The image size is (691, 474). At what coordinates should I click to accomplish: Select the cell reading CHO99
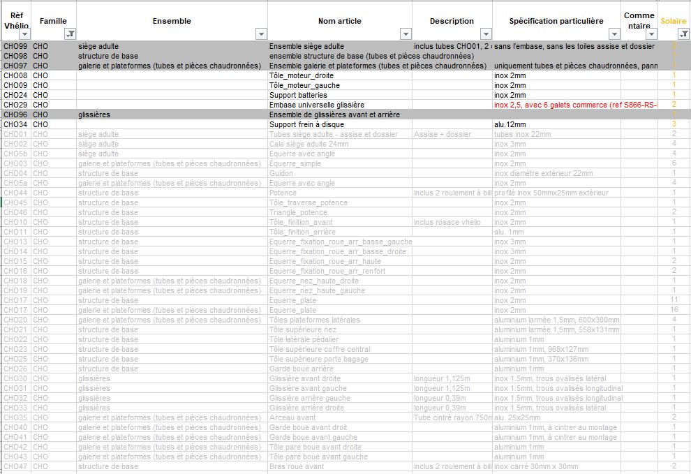[x=16, y=46]
